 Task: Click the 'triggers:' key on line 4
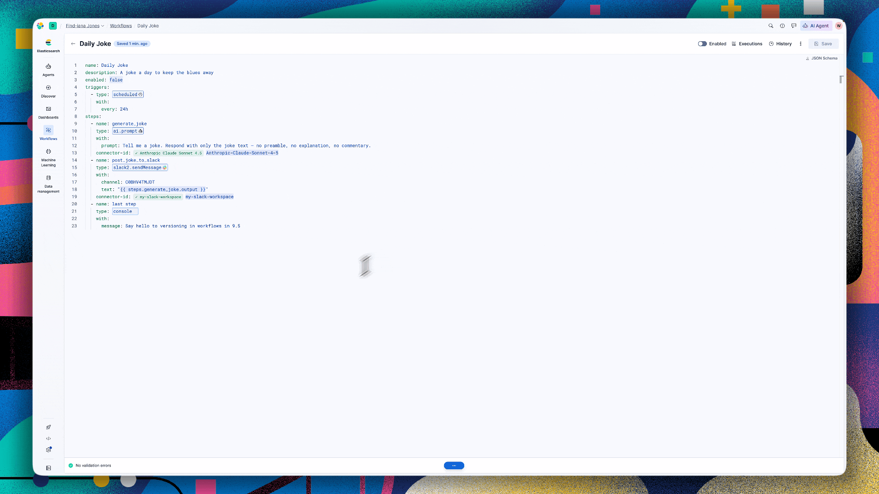pos(97,87)
